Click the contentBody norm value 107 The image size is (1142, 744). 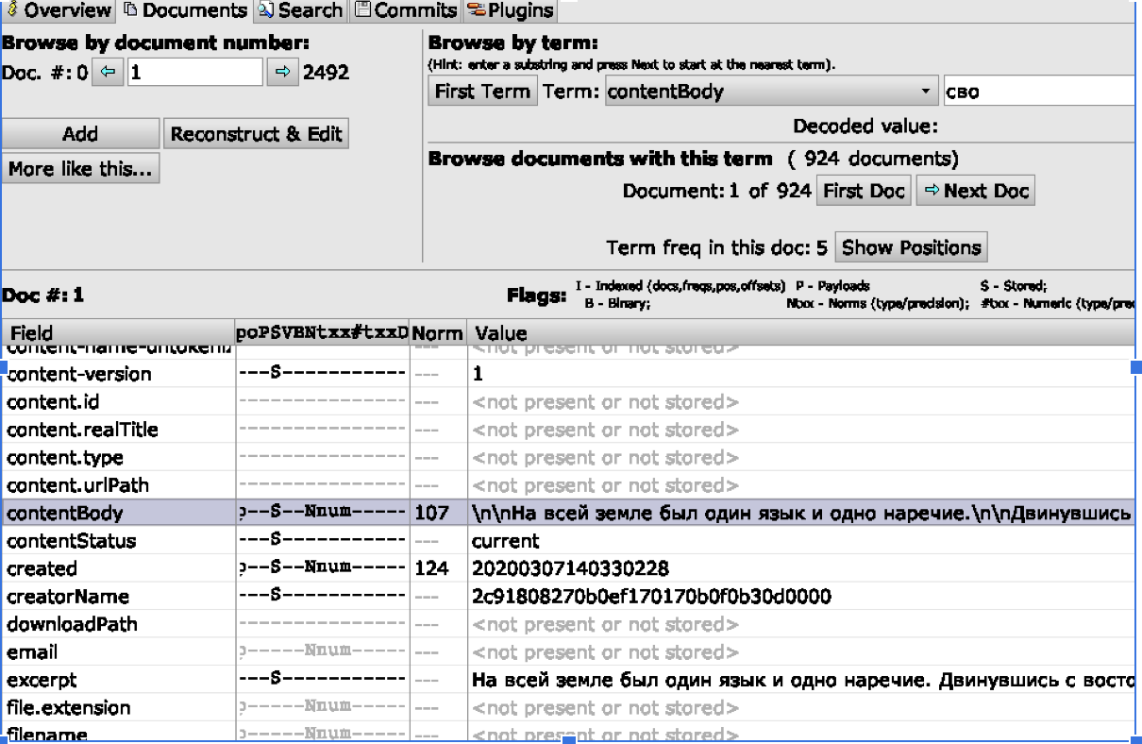click(x=430, y=514)
